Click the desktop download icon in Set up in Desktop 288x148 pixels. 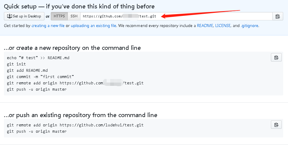10,16
